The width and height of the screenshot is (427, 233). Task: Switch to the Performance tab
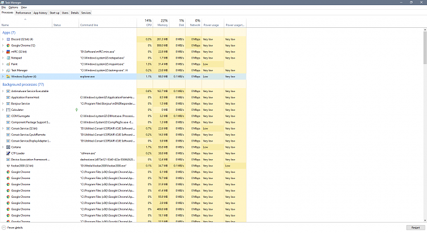coord(23,13)
